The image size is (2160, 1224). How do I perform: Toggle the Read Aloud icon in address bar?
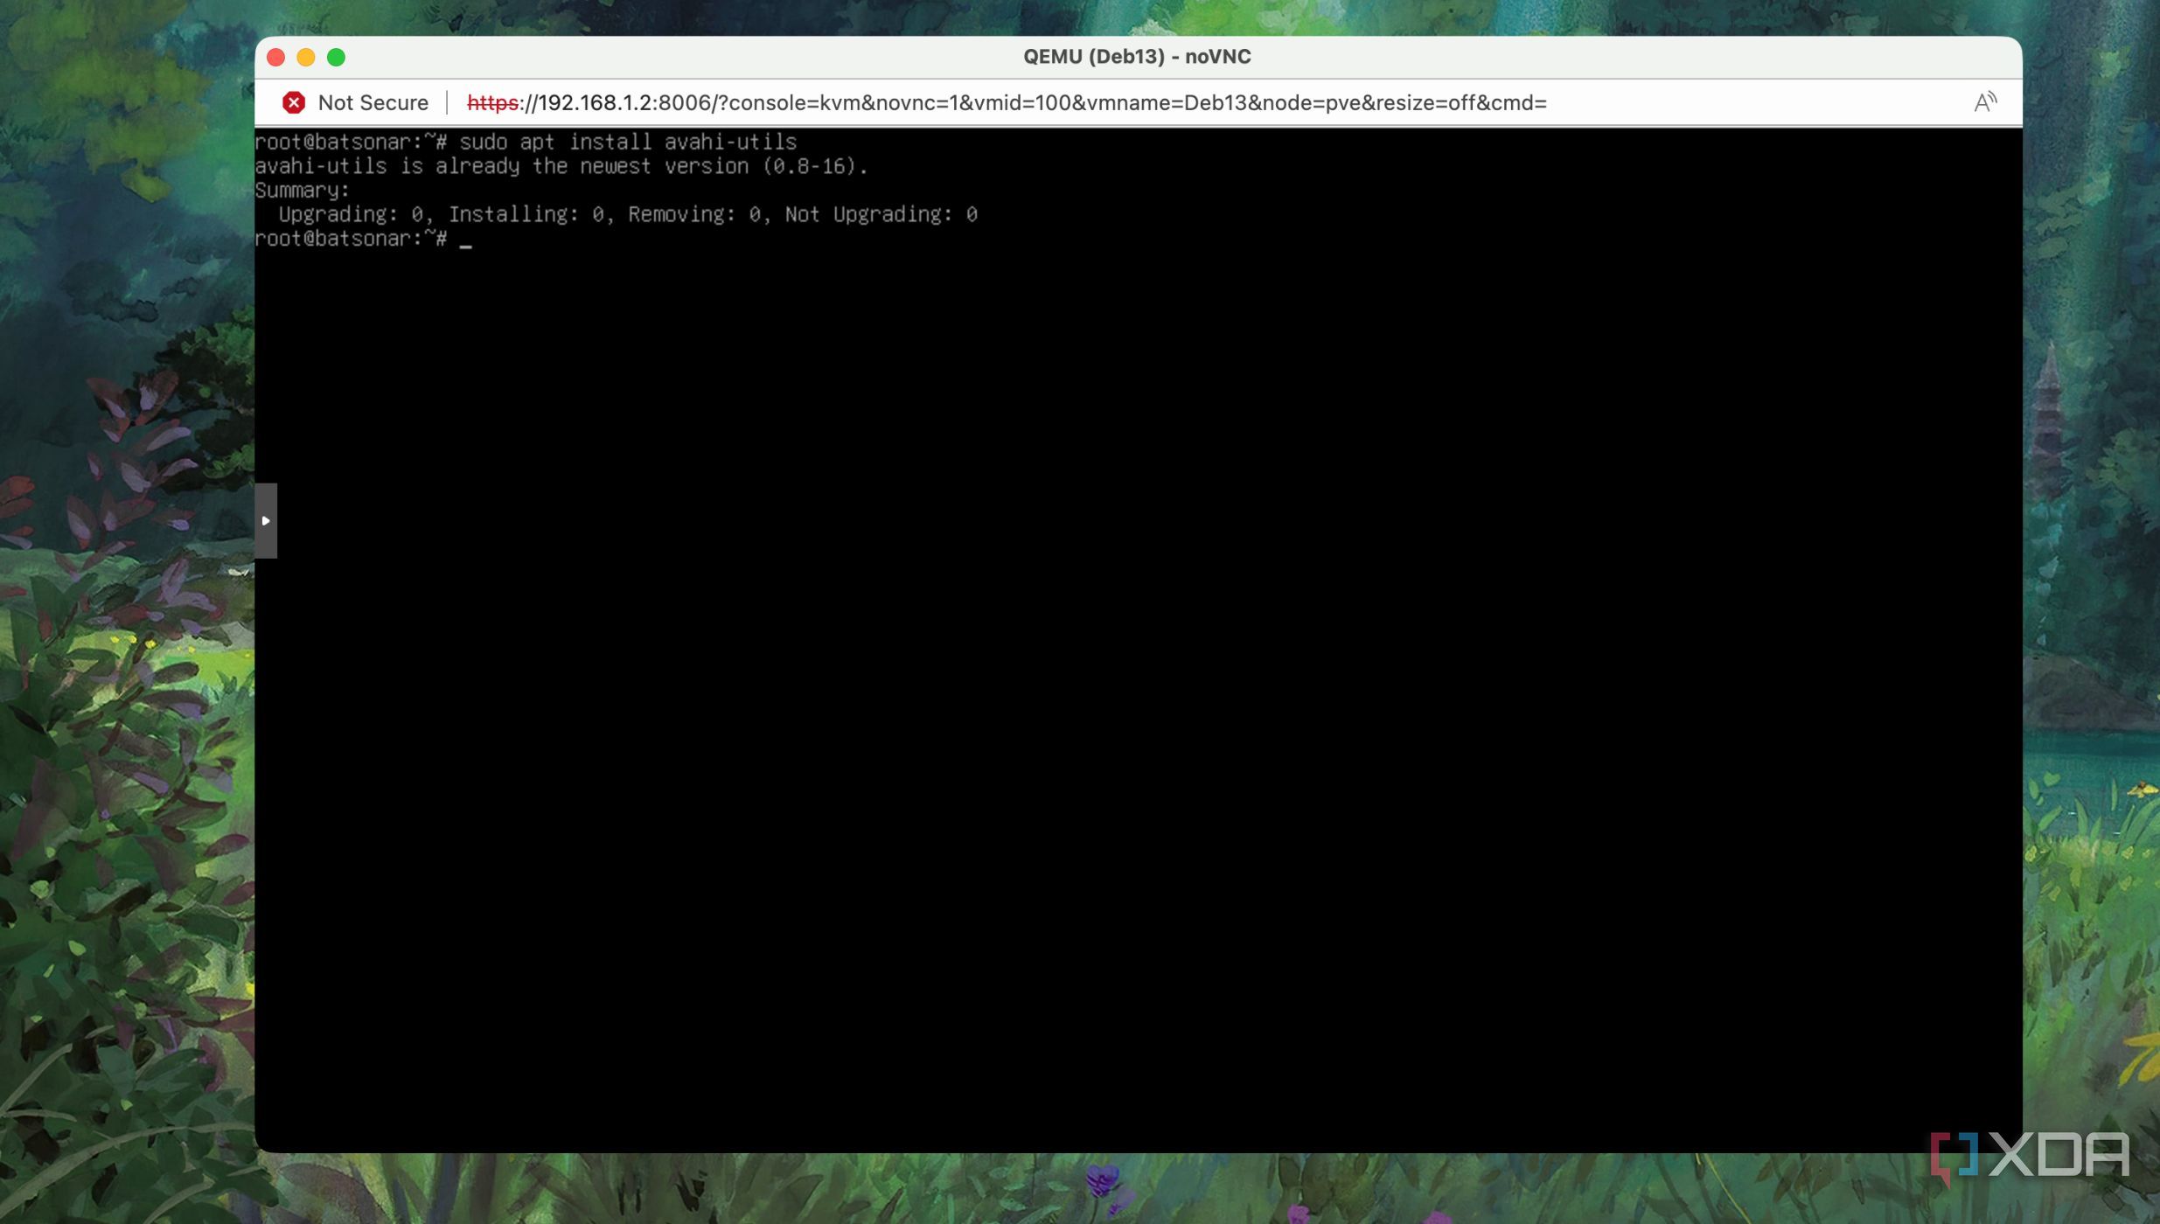pyautogui.click(x=1985, y=102)
